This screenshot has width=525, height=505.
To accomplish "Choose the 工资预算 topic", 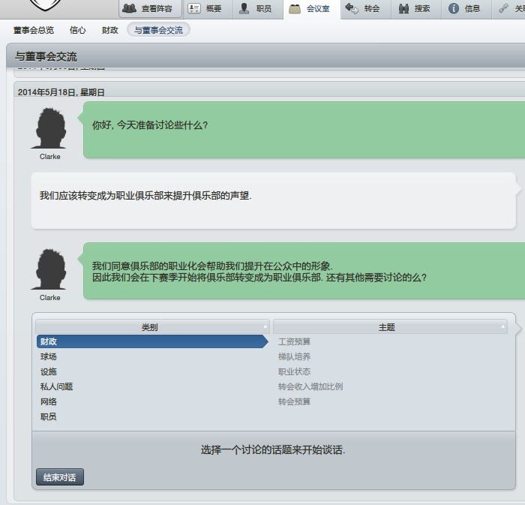I will point(294,341).
